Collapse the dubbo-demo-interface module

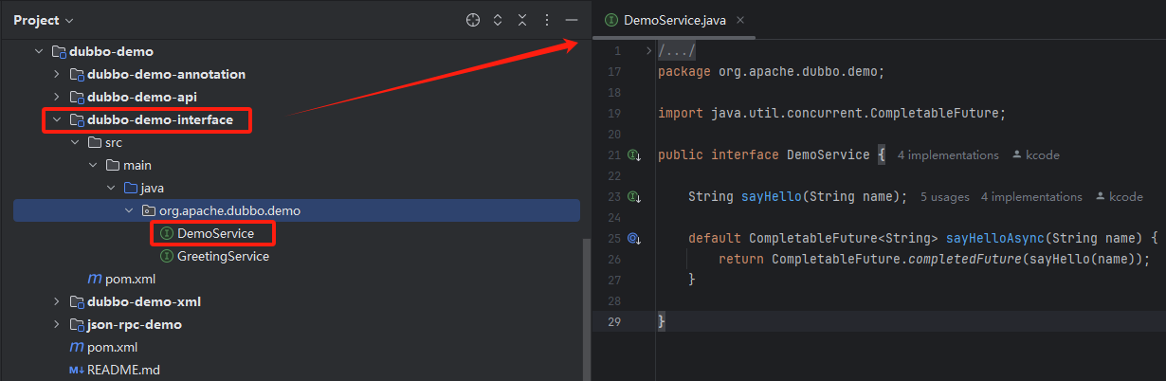pos(57,119)
